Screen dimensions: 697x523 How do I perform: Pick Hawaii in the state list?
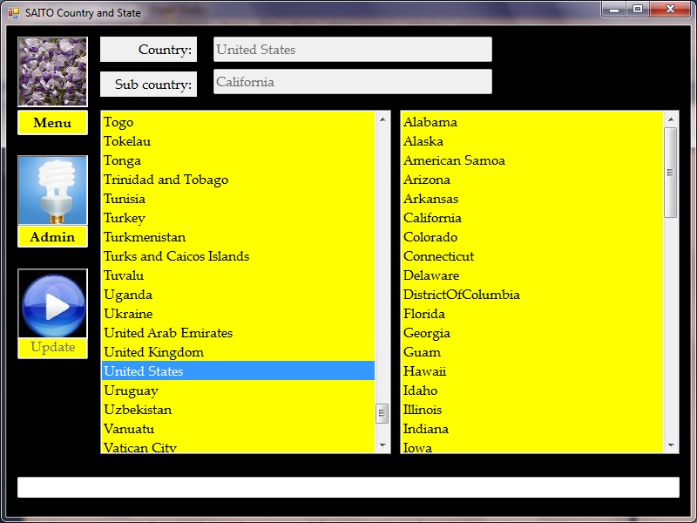pyautogui.click(x=424, y=371)
